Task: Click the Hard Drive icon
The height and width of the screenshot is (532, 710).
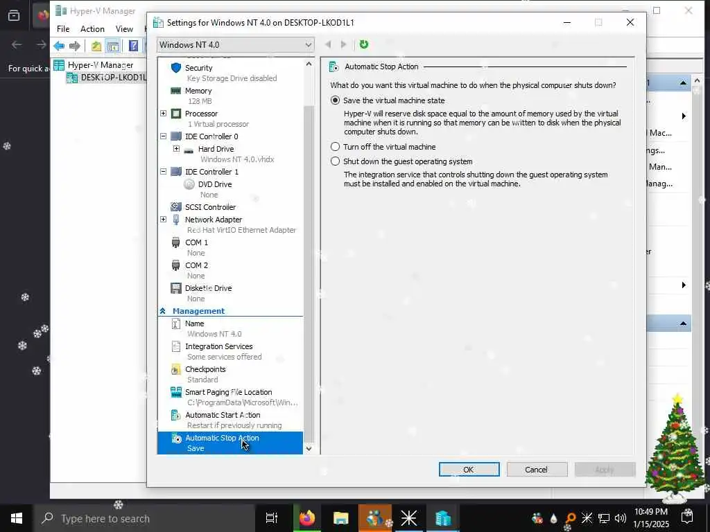Action: [x=189, y=150]
